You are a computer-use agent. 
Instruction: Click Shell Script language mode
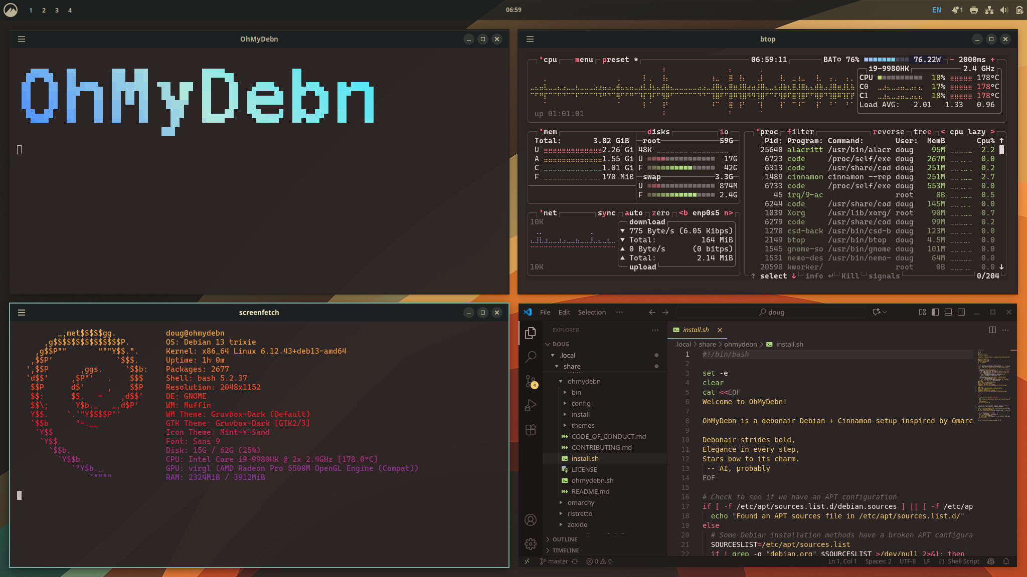coord(963,561)
